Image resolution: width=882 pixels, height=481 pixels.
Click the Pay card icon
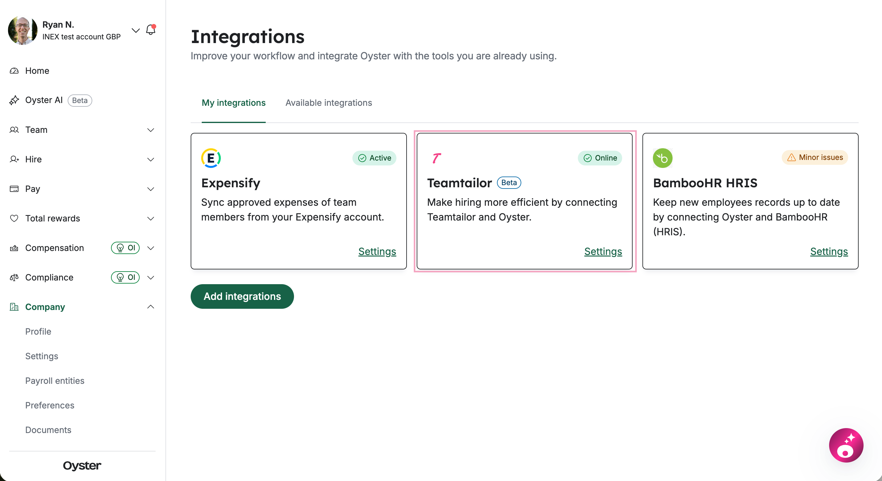pos(14,189)
